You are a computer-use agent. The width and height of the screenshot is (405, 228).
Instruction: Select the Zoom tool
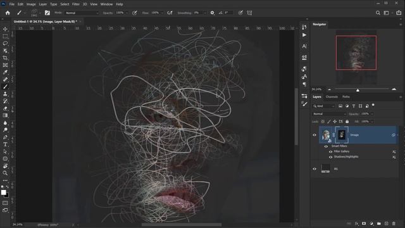click(5, 173)
